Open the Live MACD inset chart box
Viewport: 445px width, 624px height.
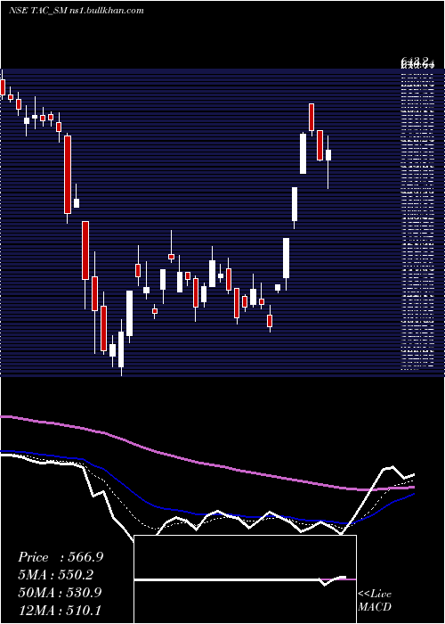click(x=245, y=579)
